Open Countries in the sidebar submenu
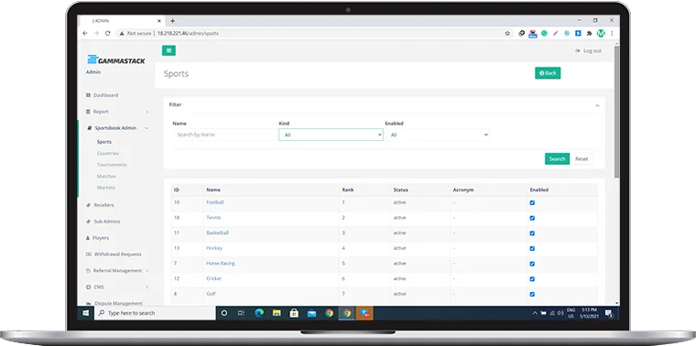Image resolution: width=696 pixels, height=346 pixels. coord(108,154)
